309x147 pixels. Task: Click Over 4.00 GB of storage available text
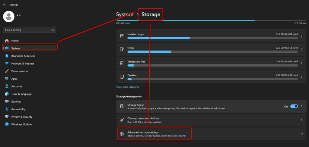click(145, 122)
